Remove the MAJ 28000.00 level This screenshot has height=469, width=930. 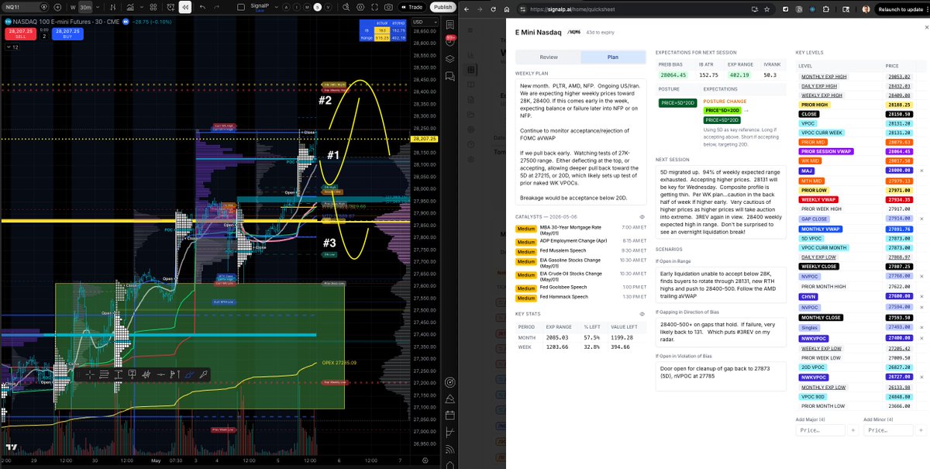(921, 170)
